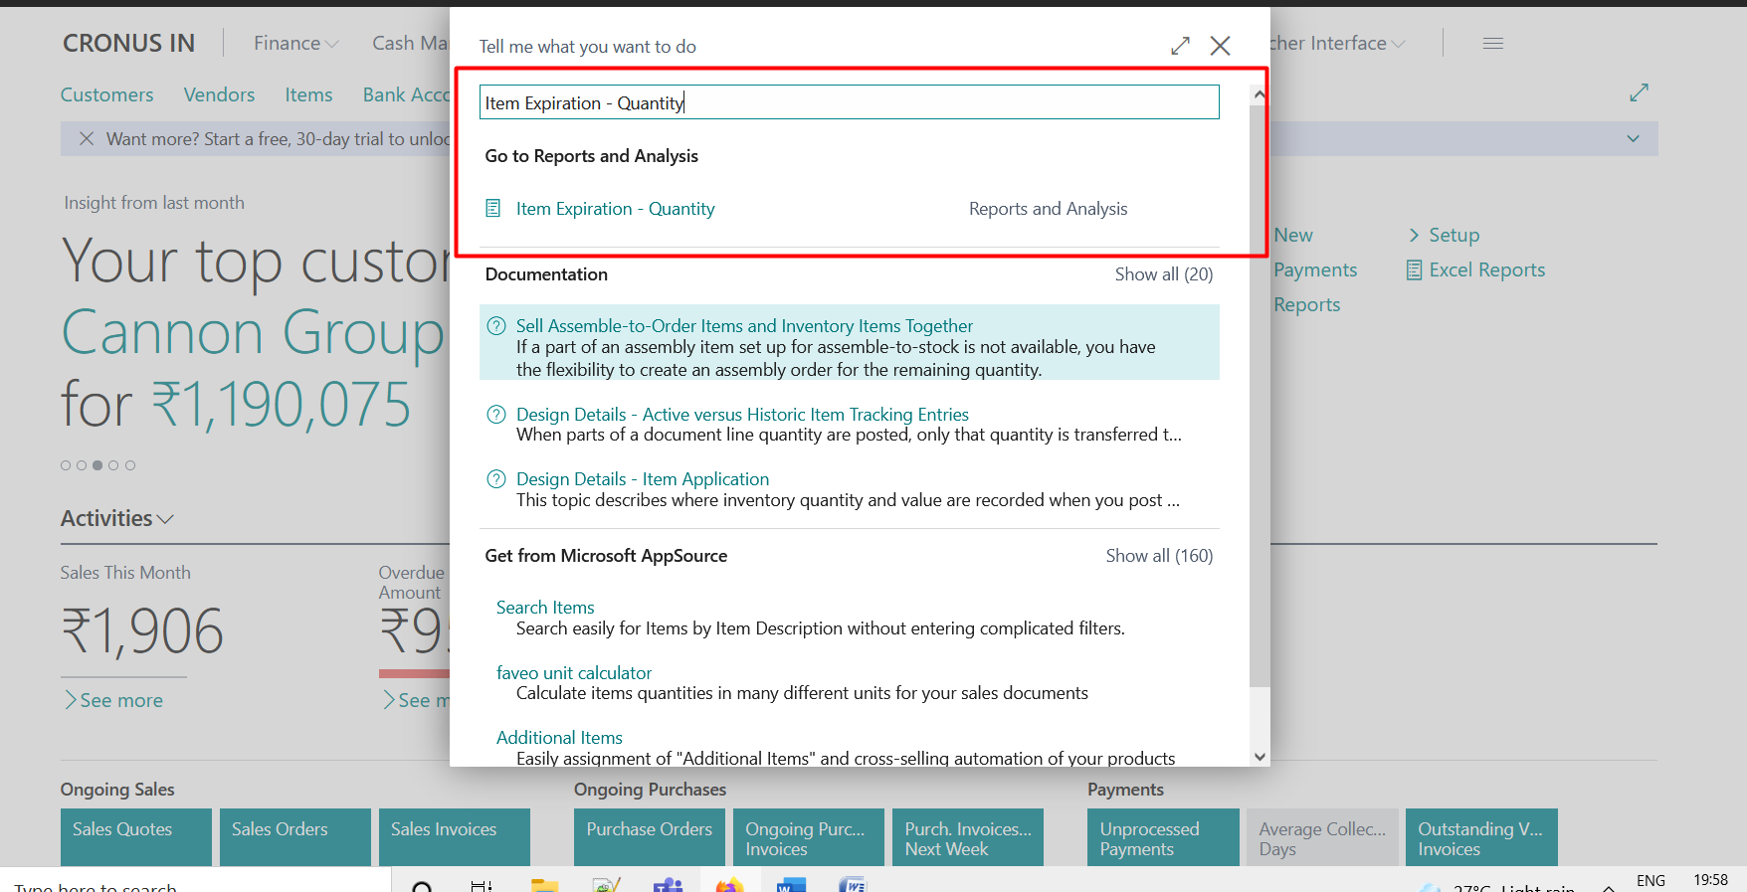The width and height of the screenshot is (1747, 892).
Task: Select the second headline carousel dot
Action: (x=82, y=465)
